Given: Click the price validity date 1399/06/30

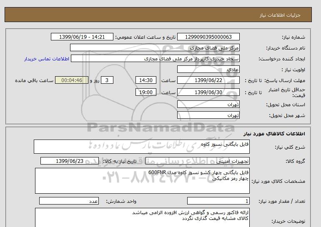Looking at the screenshot, I should click(208, 92).
